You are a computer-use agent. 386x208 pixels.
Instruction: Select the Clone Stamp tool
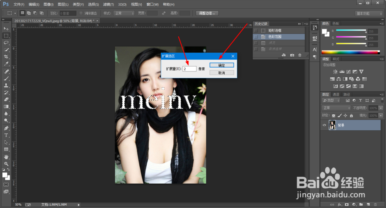pyautogui.click(x=6, y=85)
